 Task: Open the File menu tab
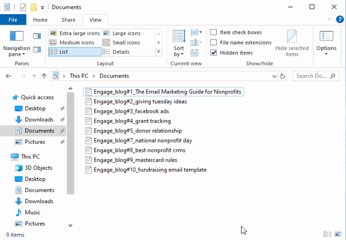13,20
